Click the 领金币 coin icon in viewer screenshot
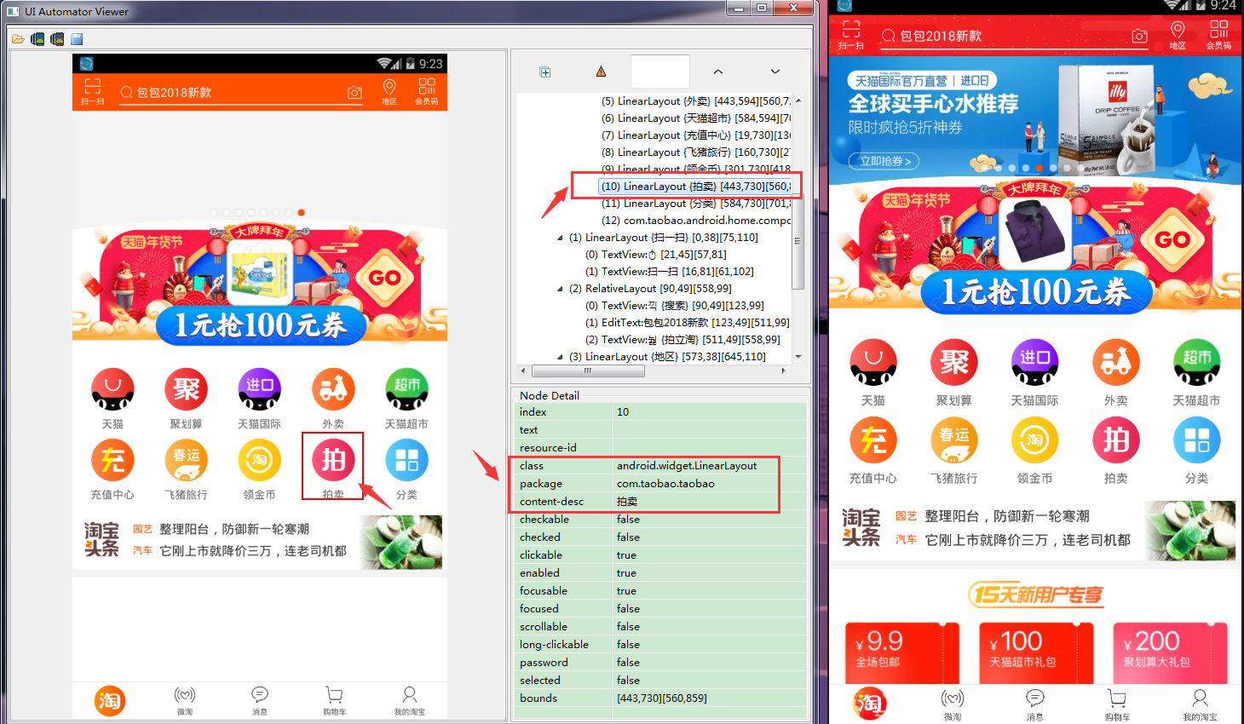The height and width of the screenshot is (724, 1244). point(259,461)
